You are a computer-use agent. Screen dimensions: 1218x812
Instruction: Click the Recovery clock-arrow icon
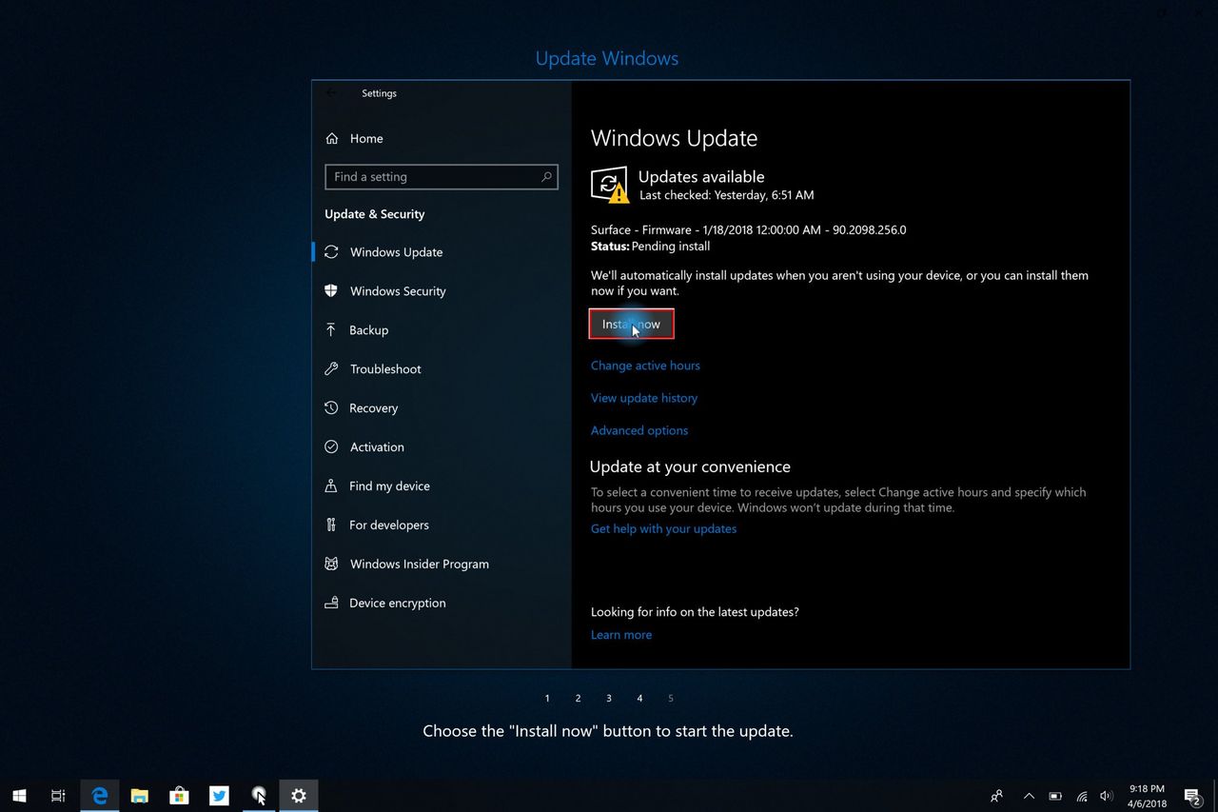pyautogui.click(x=331, y=407)
